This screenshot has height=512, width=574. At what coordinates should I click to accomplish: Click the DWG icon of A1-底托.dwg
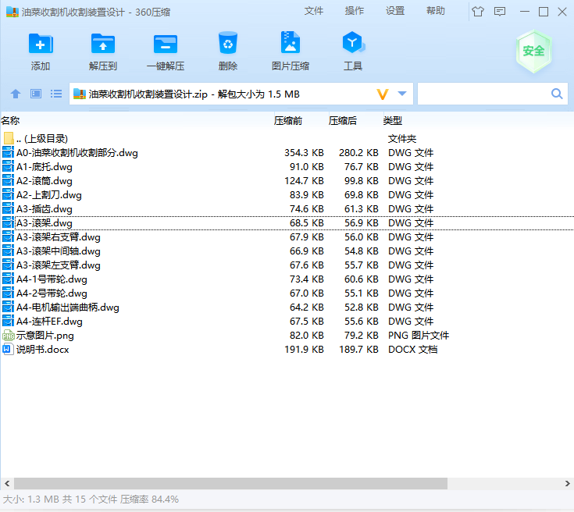[8, 166]
